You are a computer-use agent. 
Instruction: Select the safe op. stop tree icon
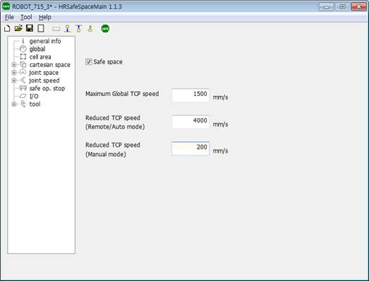(23, 88)
